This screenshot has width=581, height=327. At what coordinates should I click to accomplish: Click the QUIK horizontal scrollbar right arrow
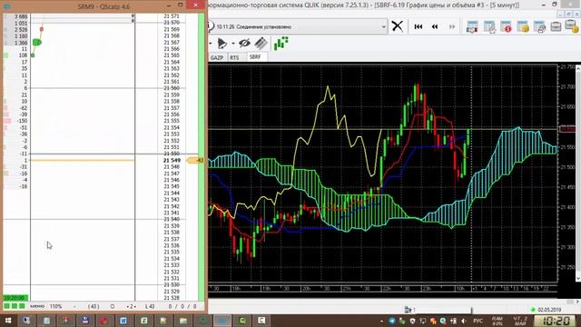(578, 302)
